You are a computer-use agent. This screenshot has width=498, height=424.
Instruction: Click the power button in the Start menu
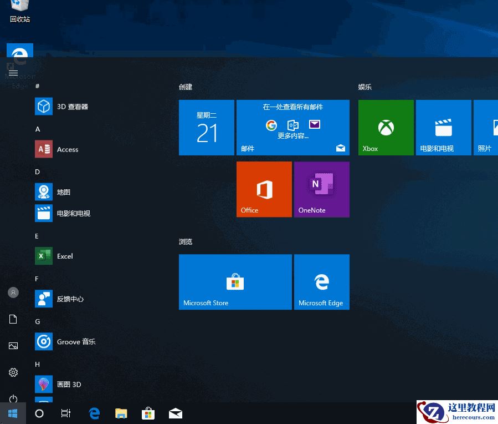tap(13, 399)
